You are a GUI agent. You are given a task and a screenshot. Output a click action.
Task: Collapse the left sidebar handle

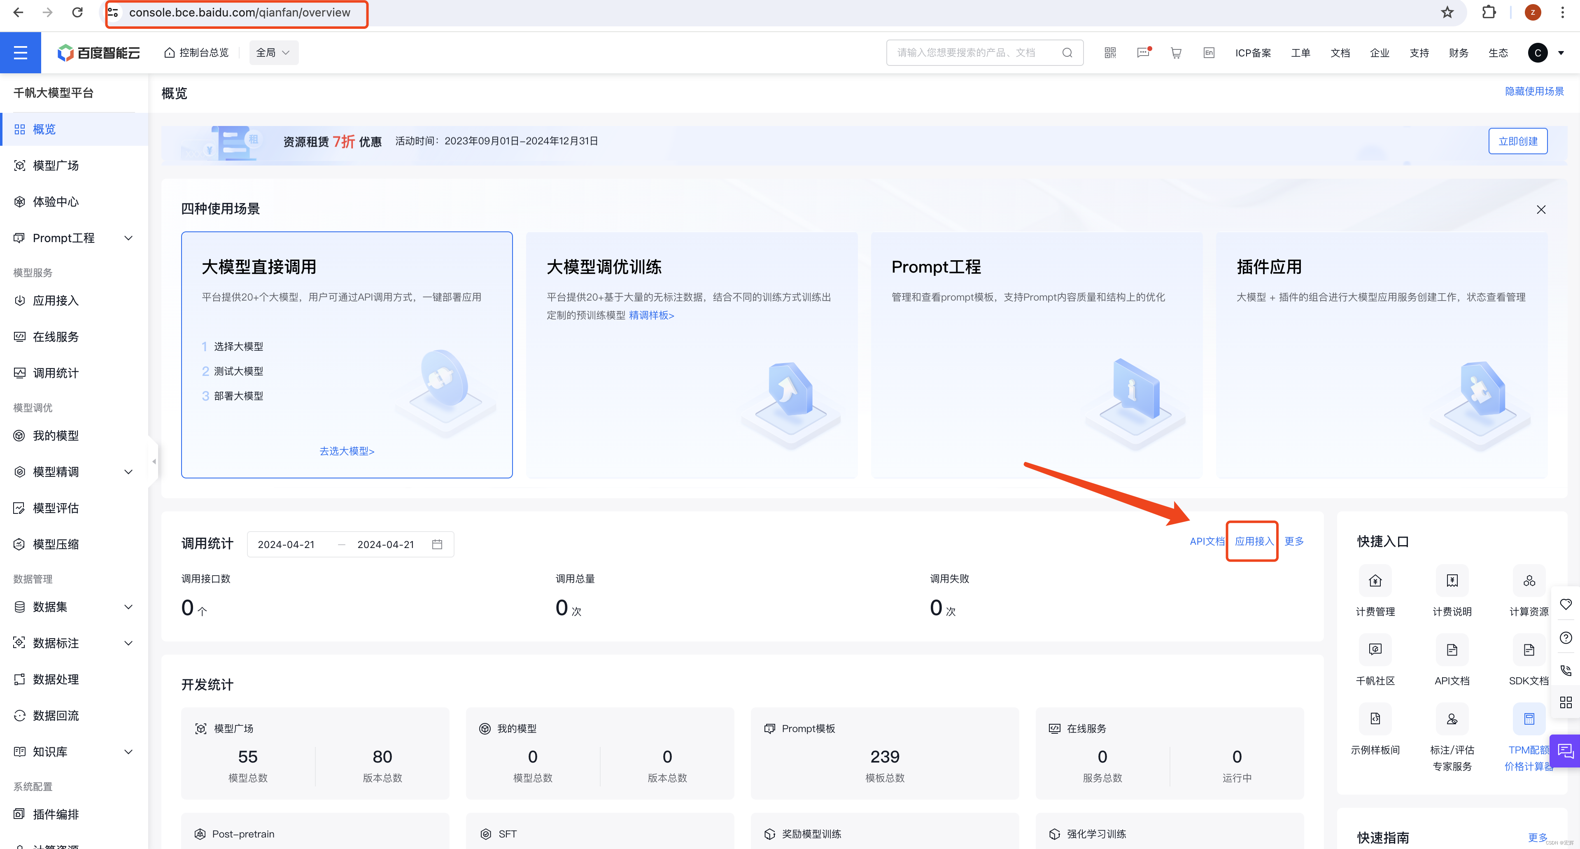153,461
